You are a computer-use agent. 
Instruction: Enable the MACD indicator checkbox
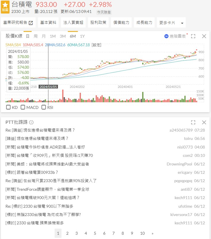(x=23, y=107)
